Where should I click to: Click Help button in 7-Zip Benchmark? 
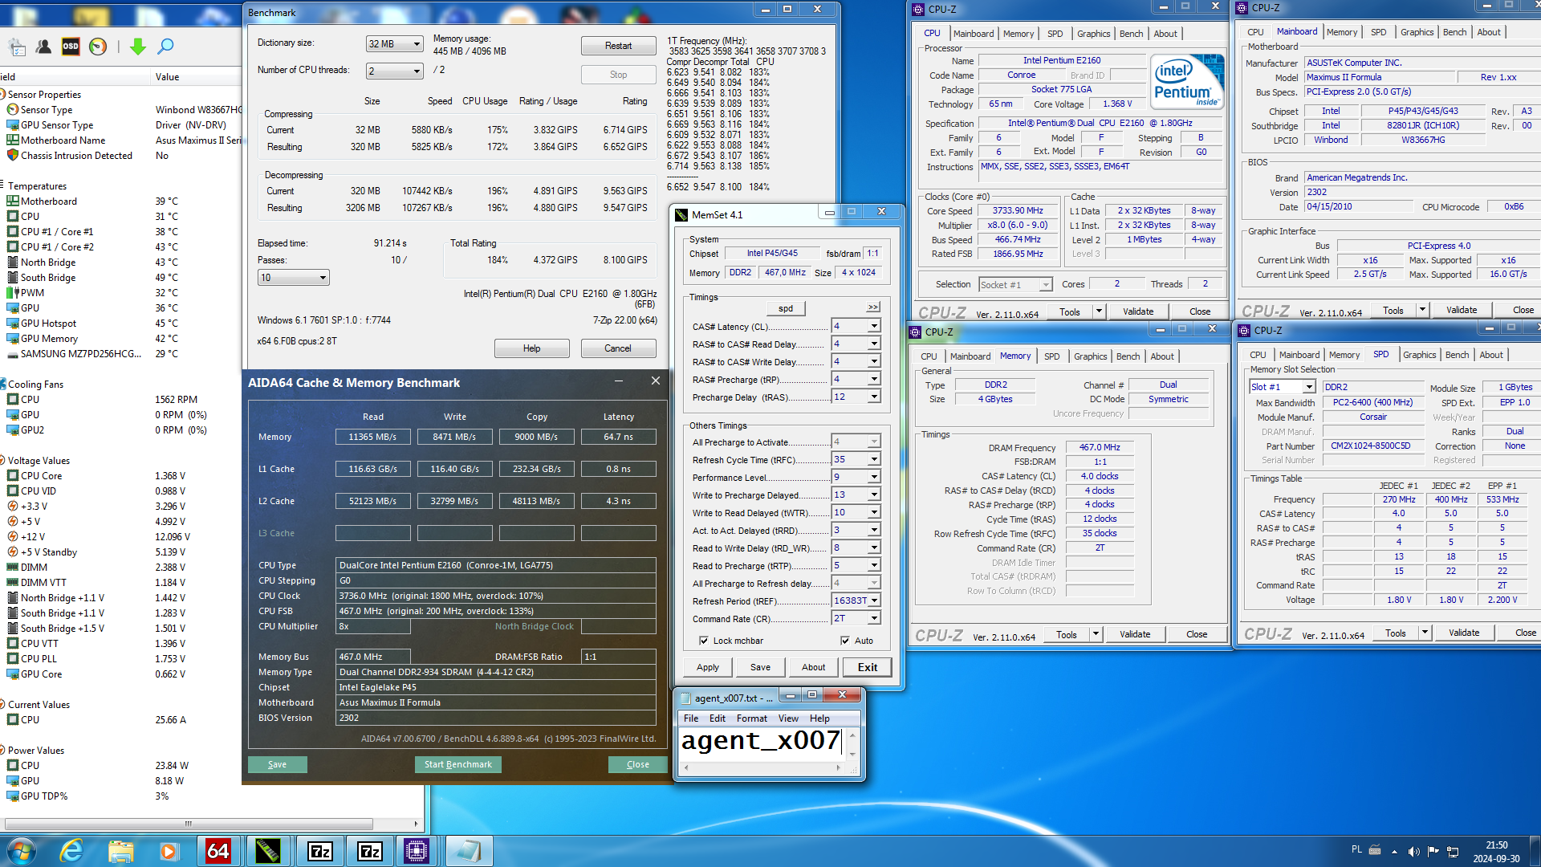531,348
